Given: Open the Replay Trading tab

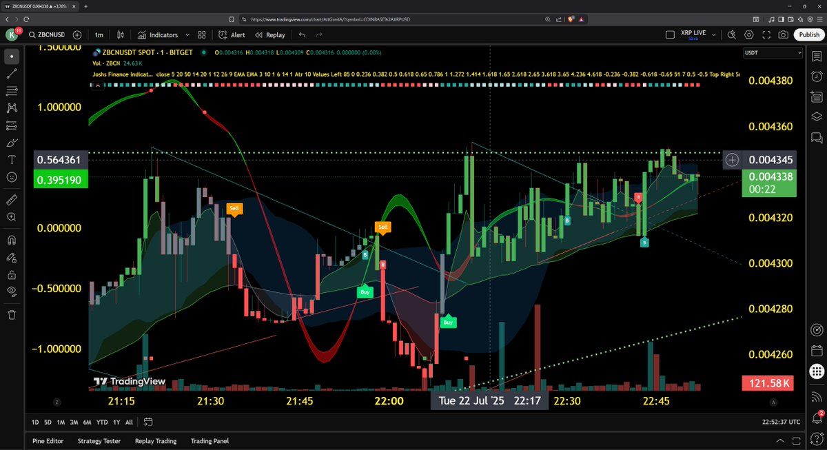Looking at the screenshot, I should coord(156,441).
